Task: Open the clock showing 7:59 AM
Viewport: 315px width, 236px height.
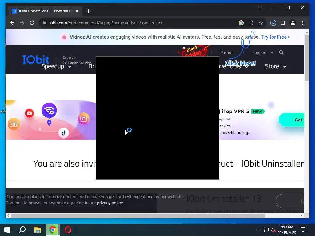Action: click(x=287, y=230)
